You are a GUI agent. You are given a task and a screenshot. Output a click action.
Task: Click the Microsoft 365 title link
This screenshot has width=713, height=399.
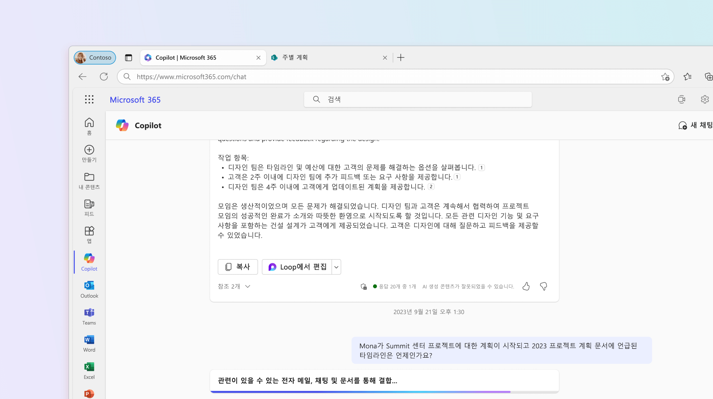coord(135,100)
